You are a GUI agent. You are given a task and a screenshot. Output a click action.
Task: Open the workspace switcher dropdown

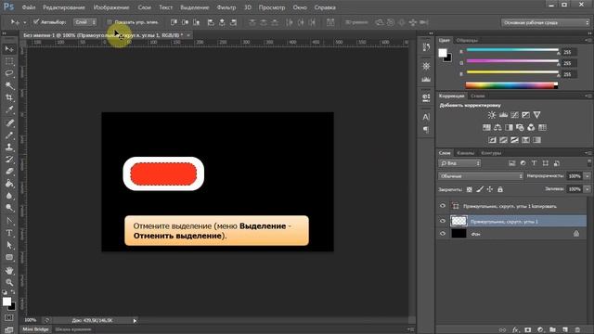point(546,22)
